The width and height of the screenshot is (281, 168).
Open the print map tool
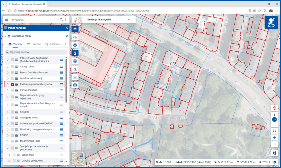[75, 45]
